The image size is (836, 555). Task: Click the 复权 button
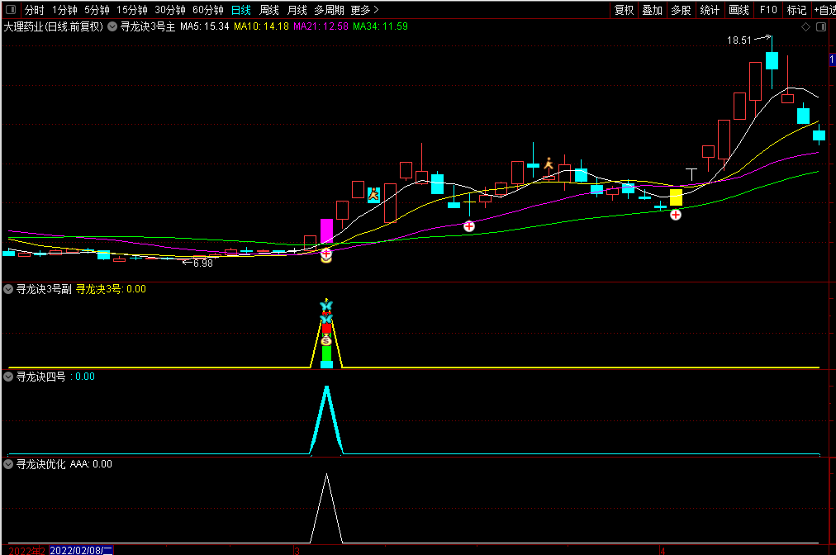point(624,10)
